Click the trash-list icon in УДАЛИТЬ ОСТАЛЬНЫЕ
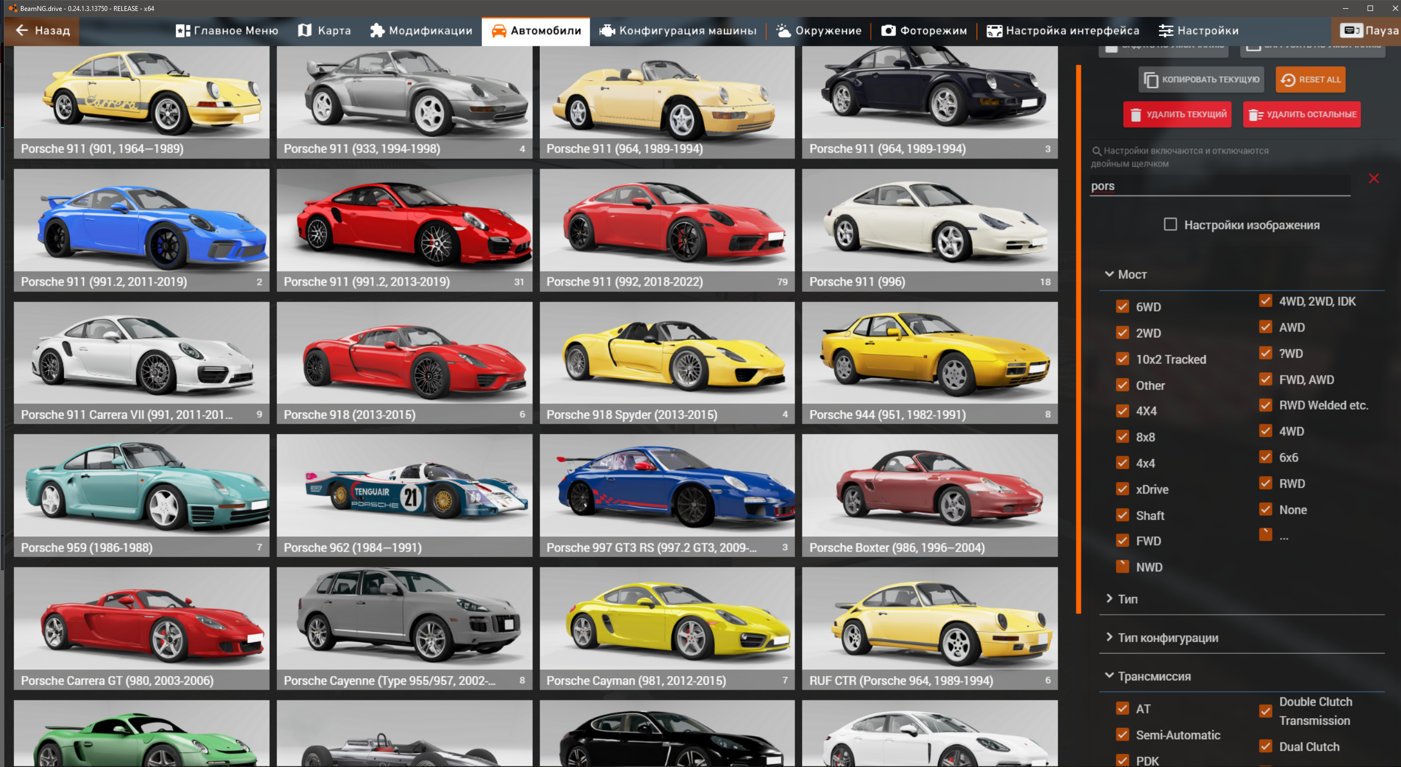 (x=1256, y=115)
